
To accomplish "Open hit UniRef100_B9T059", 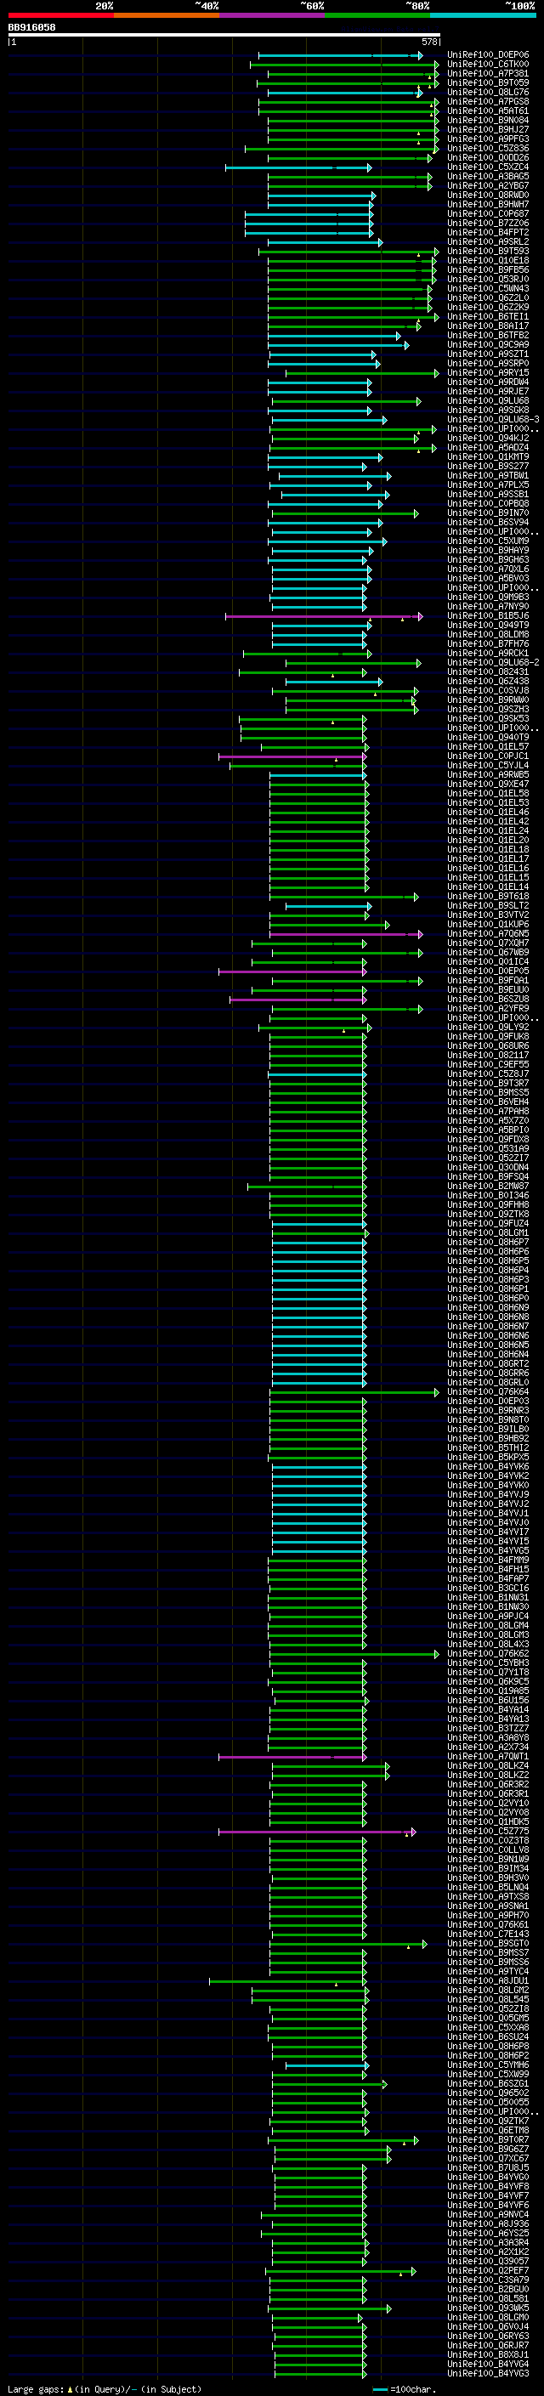I will pos(487,82).
